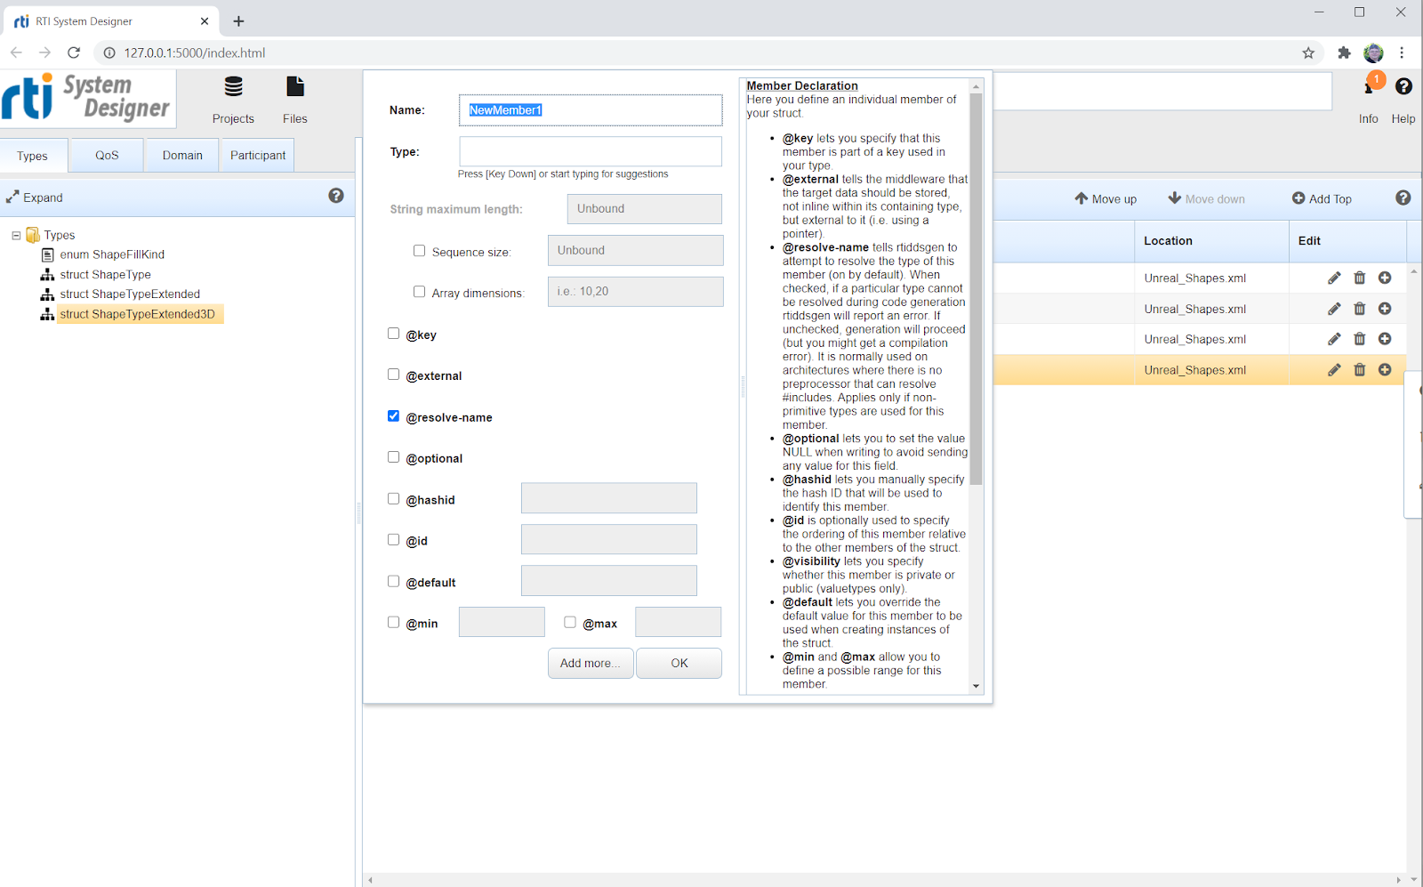Add item to second Unreal_Shapes.xml row

tap(1385, 309)
